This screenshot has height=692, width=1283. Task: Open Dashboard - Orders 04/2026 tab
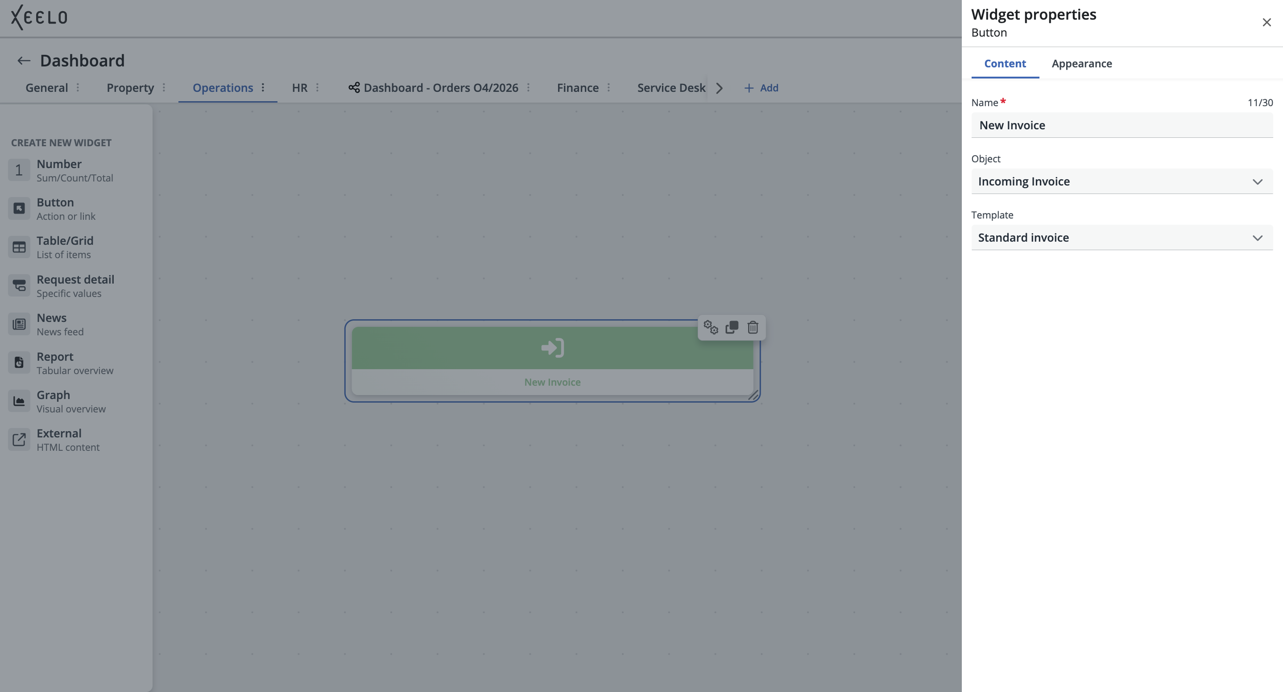click(441, 88)
